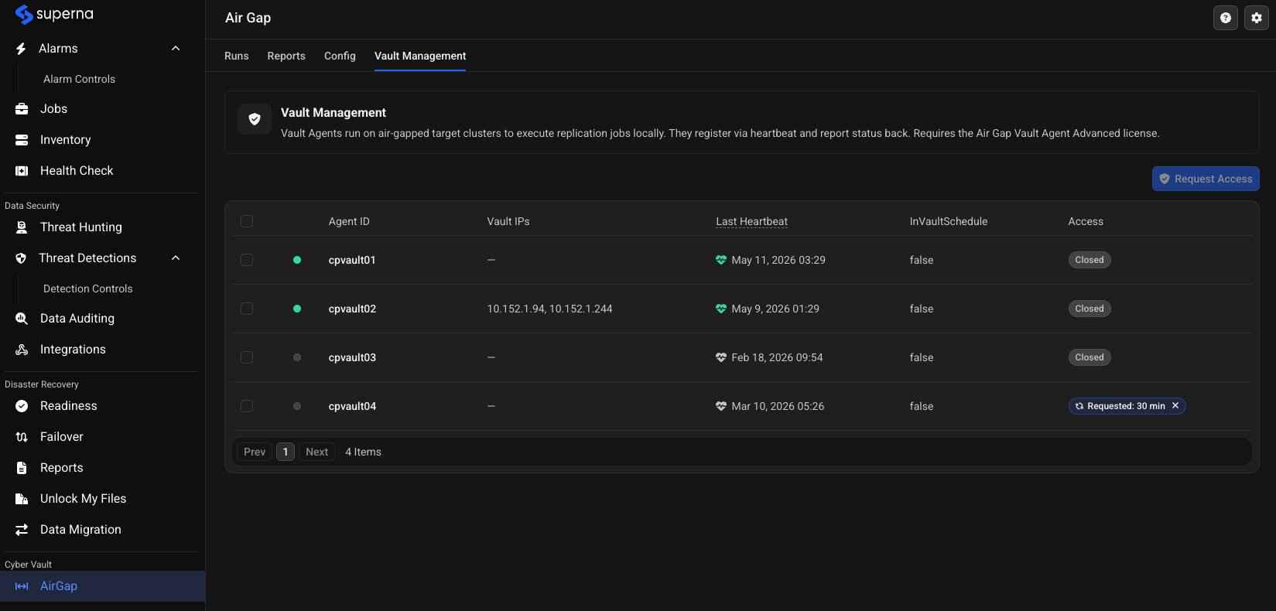Click cpvault04 grey status dot
The height and width of the screenshot is (611, 1276).
click(297, 406)
